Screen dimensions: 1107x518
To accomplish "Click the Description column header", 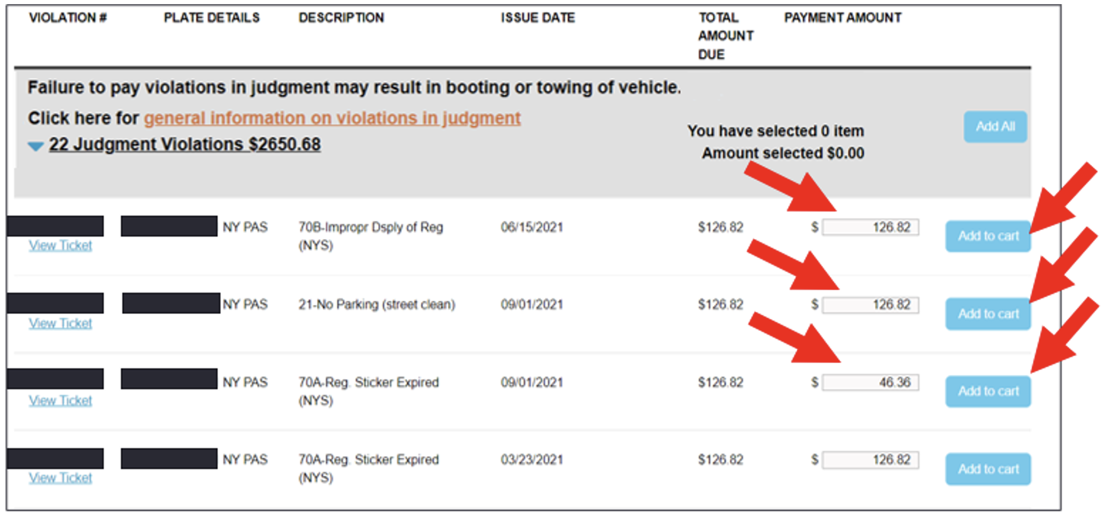I will [341, 18].
